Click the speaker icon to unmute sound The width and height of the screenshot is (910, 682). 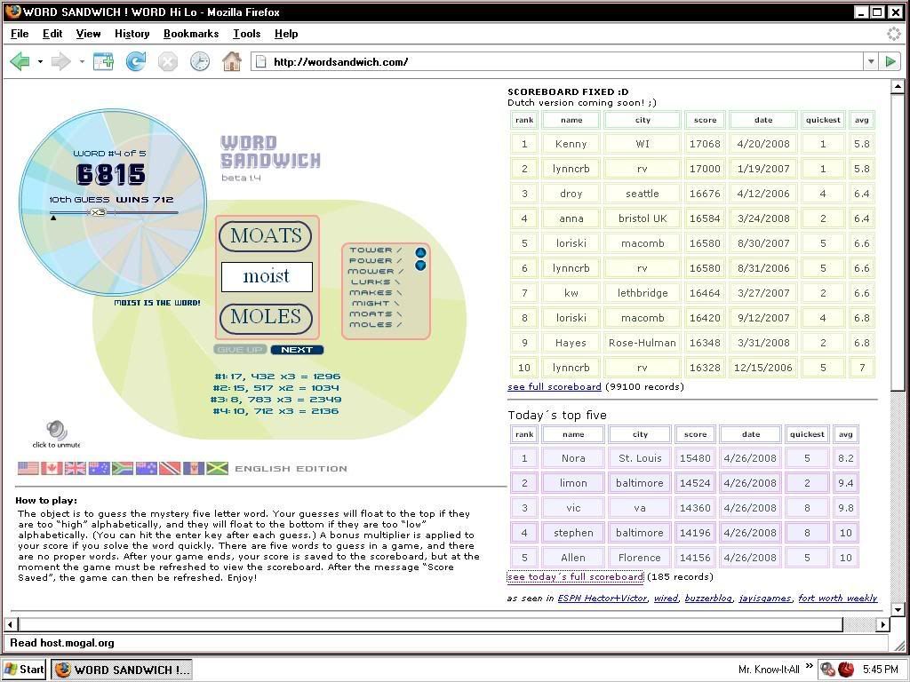tap(56, 431)
